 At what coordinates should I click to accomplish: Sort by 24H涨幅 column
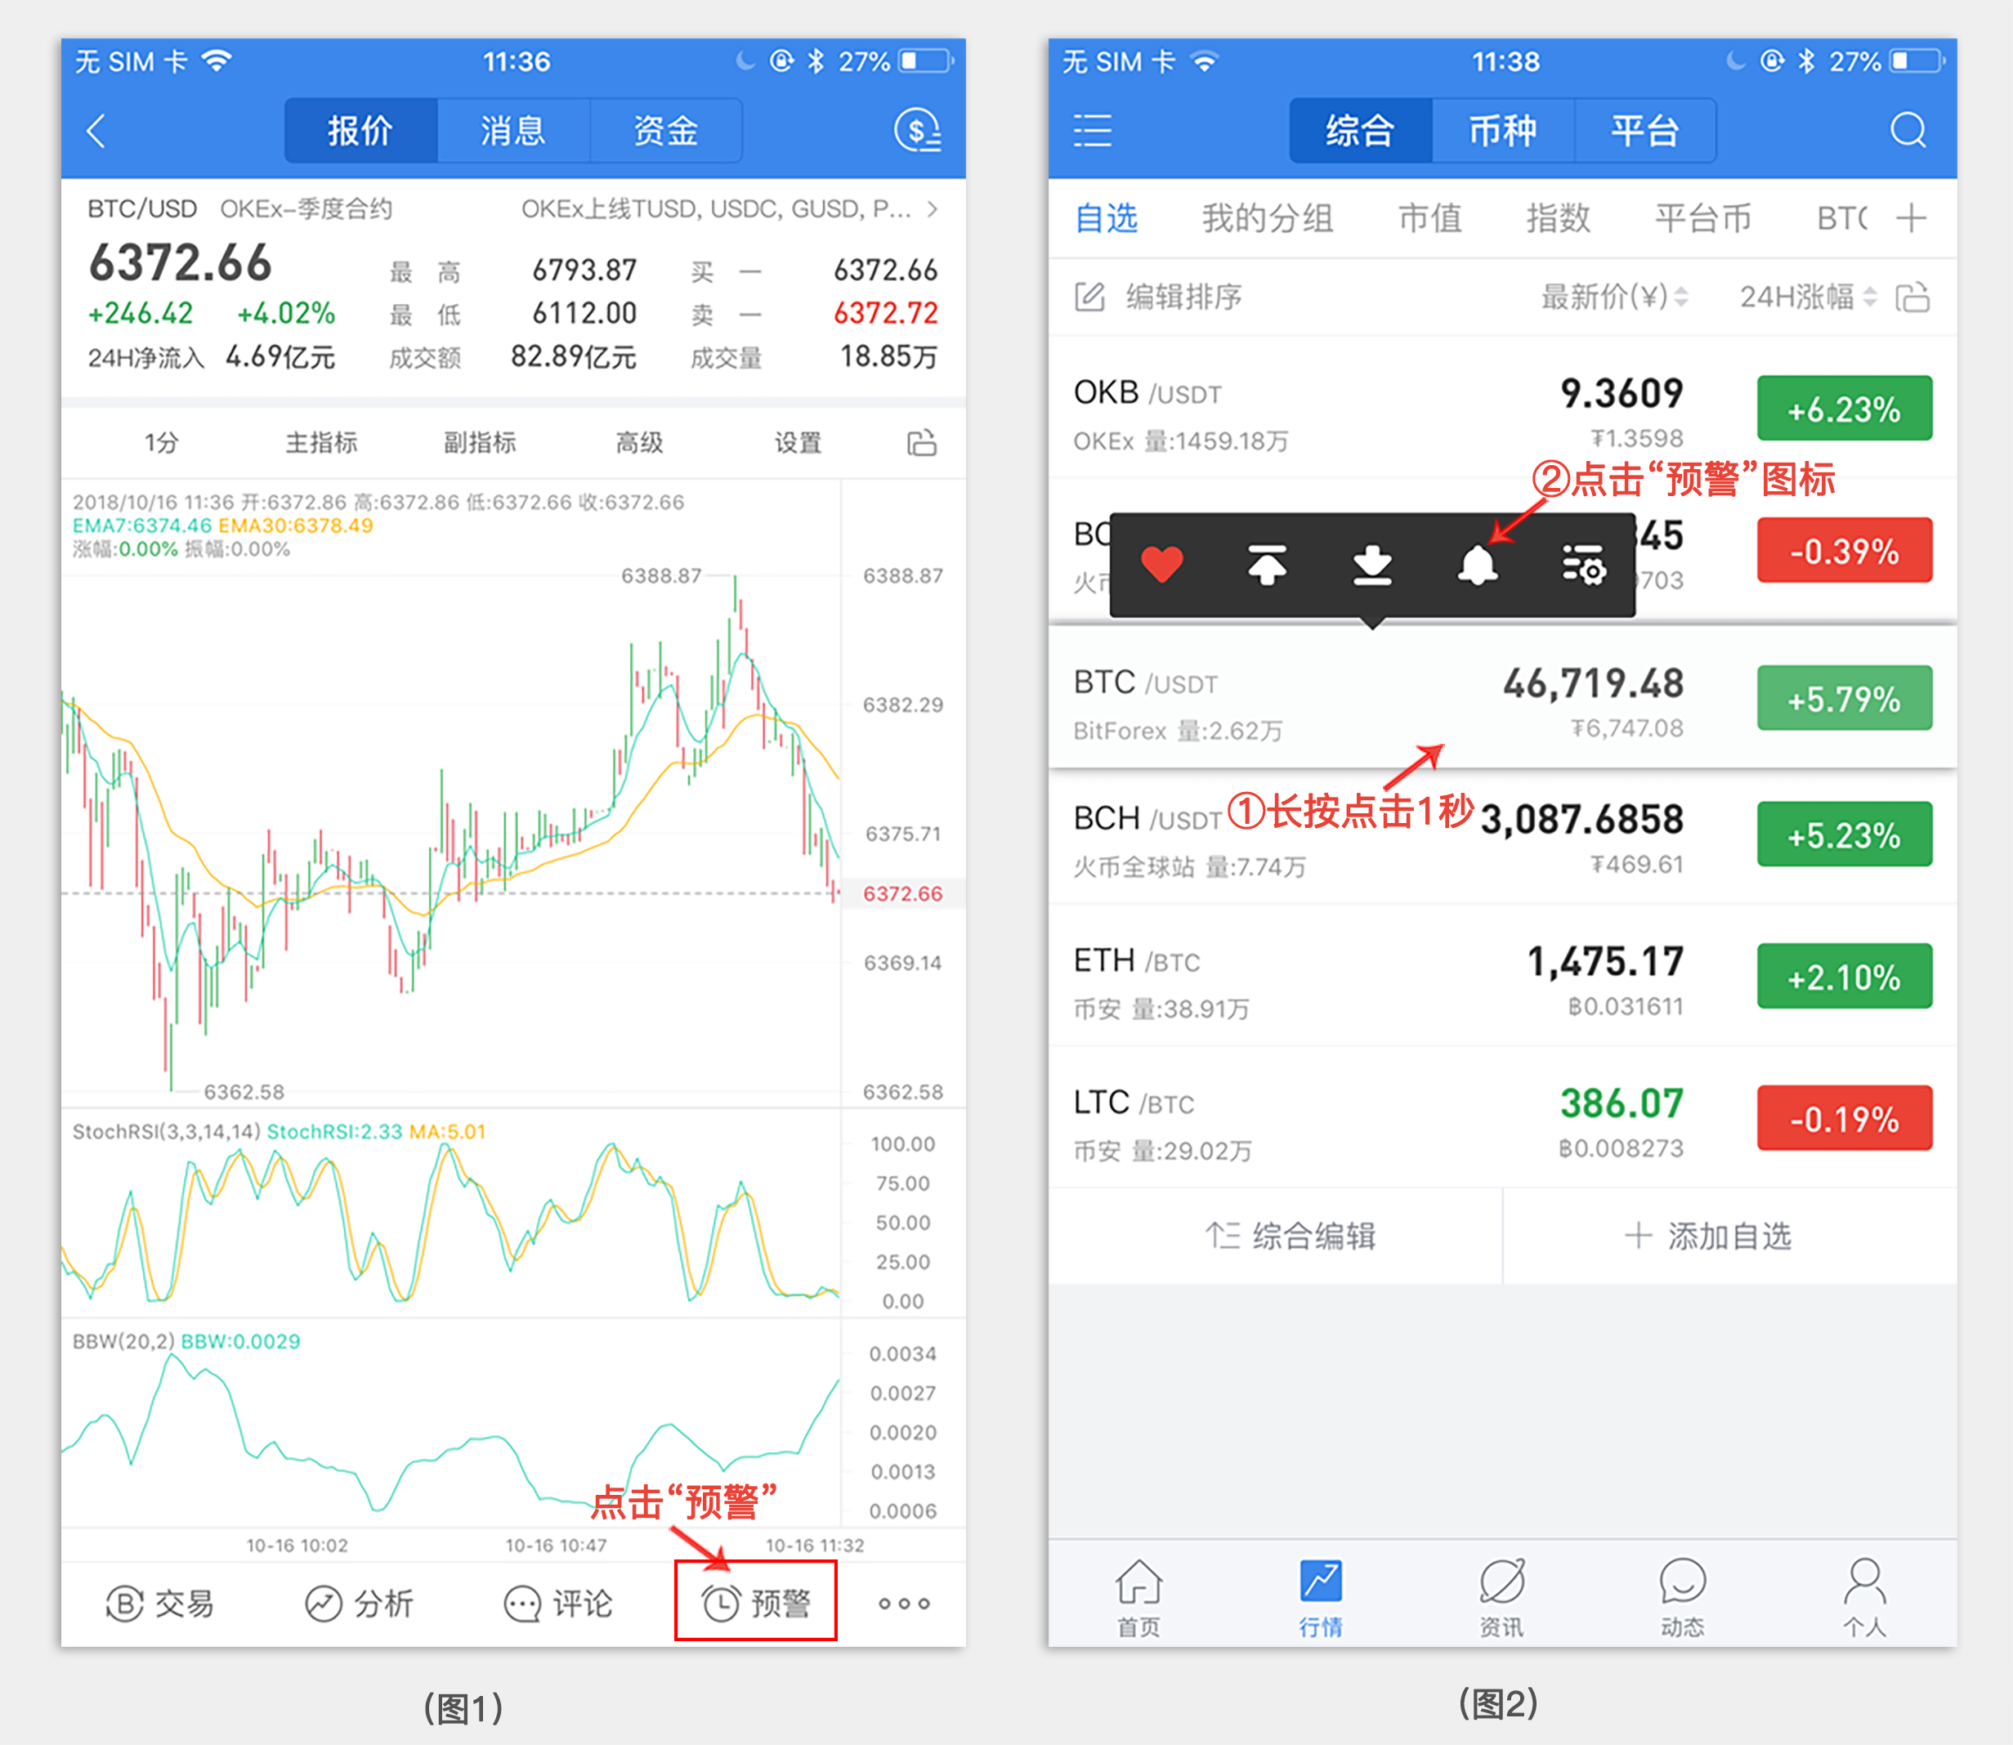pos(1808,297)
